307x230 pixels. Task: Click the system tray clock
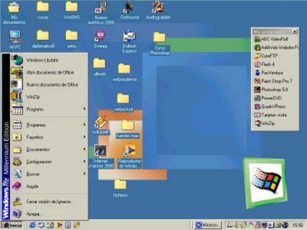click(x=297, y=225)
